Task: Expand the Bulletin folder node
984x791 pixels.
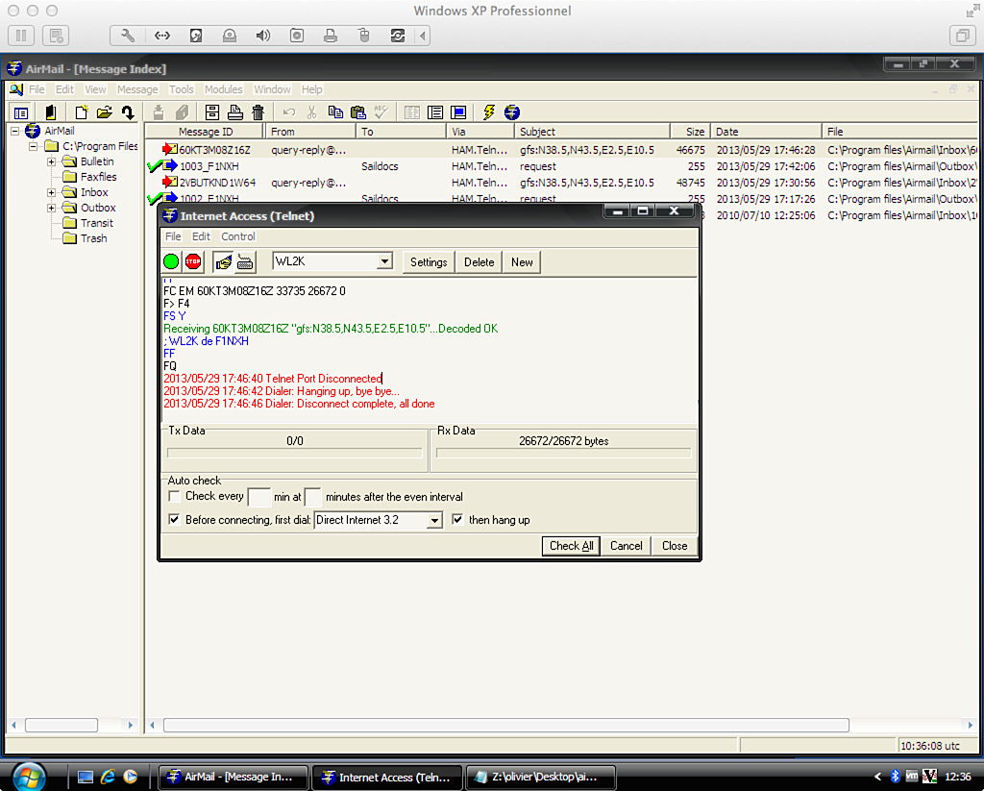Action: pos(52,162)
